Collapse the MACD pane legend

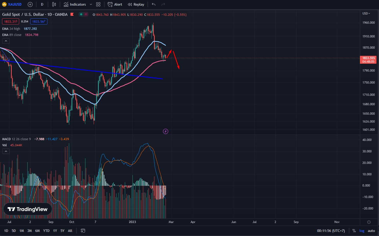pyautogui.click(x=6, y=151)
